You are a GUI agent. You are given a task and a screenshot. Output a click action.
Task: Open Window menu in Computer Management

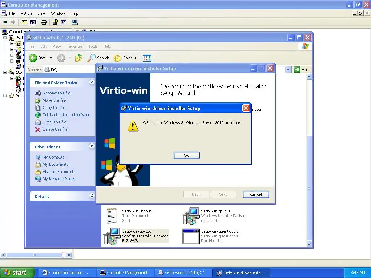(x=58, y=13)
